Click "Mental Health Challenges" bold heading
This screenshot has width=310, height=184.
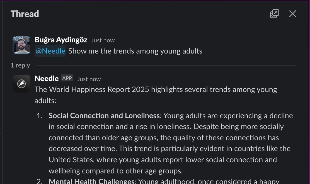92,181
